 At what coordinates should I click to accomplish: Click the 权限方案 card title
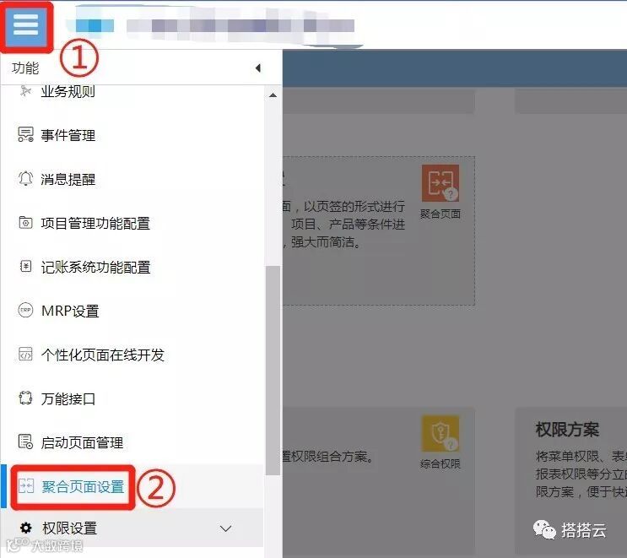(x=567, y=430)
